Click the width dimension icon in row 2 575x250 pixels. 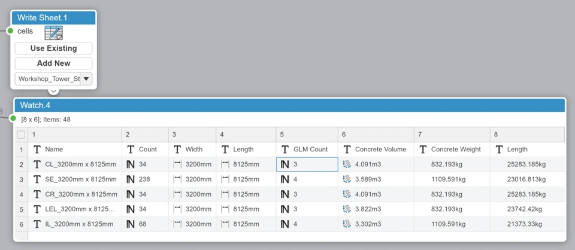(177, 164)
